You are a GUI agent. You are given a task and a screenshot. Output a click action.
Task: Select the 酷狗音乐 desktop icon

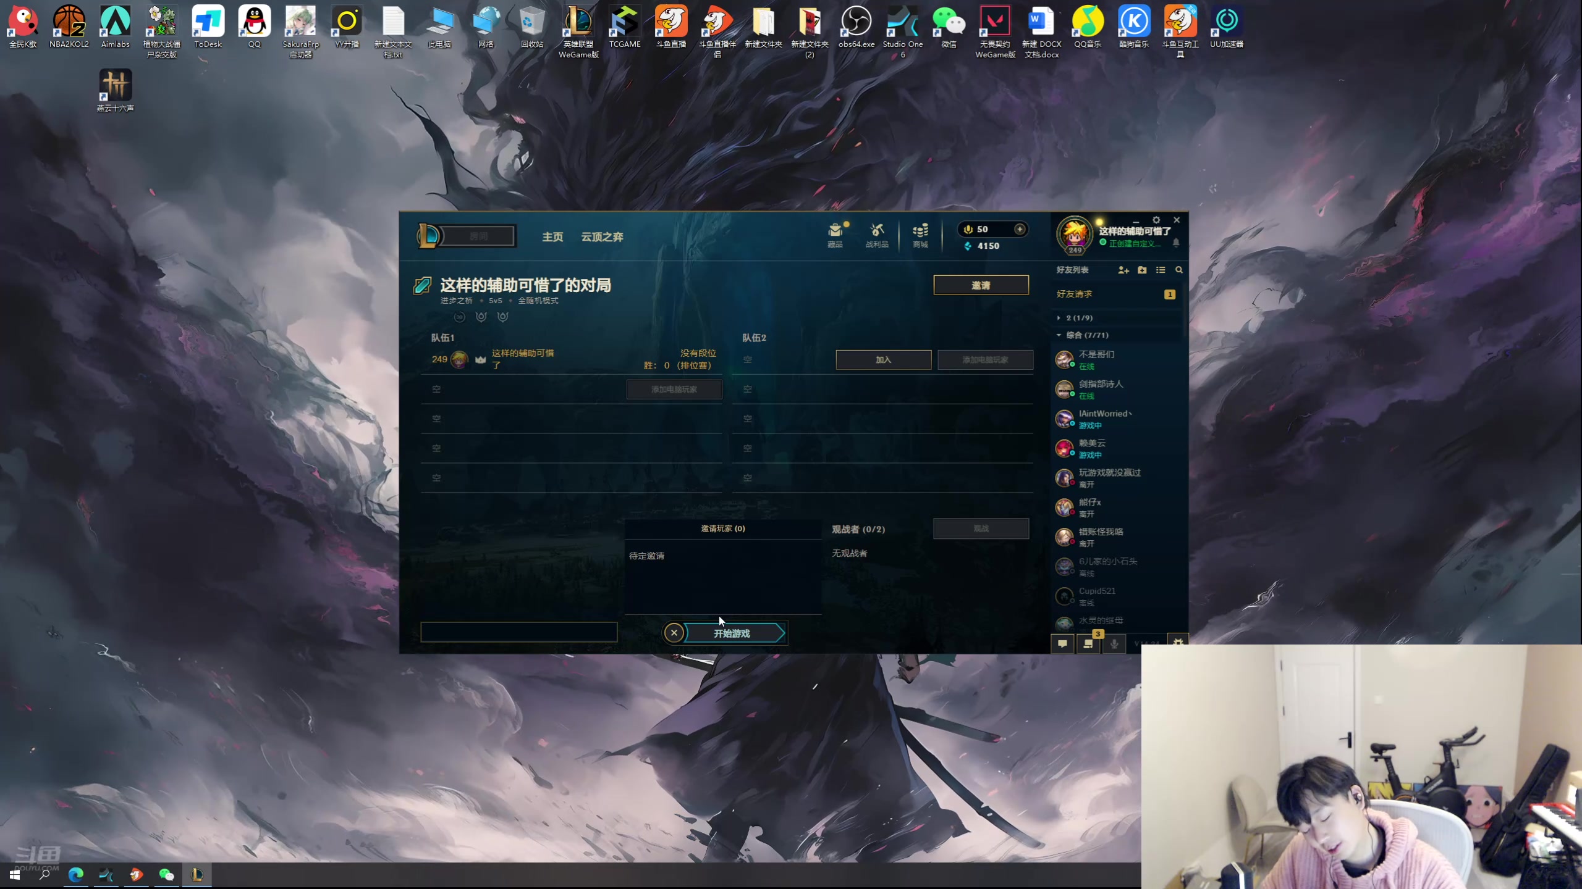pos(1134,27)
